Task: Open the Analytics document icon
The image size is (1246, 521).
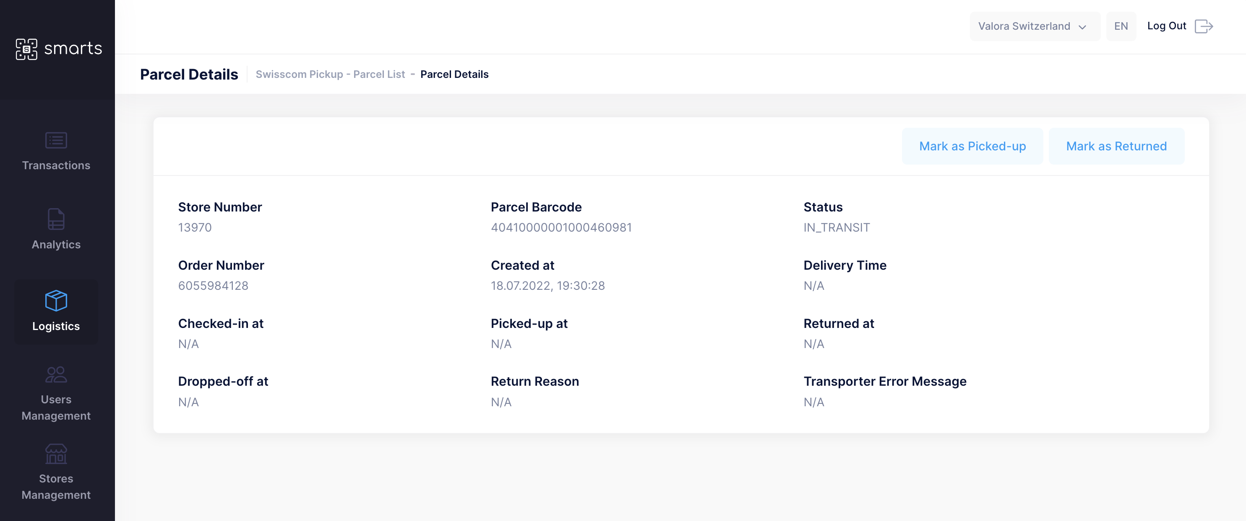Action: 56,219
